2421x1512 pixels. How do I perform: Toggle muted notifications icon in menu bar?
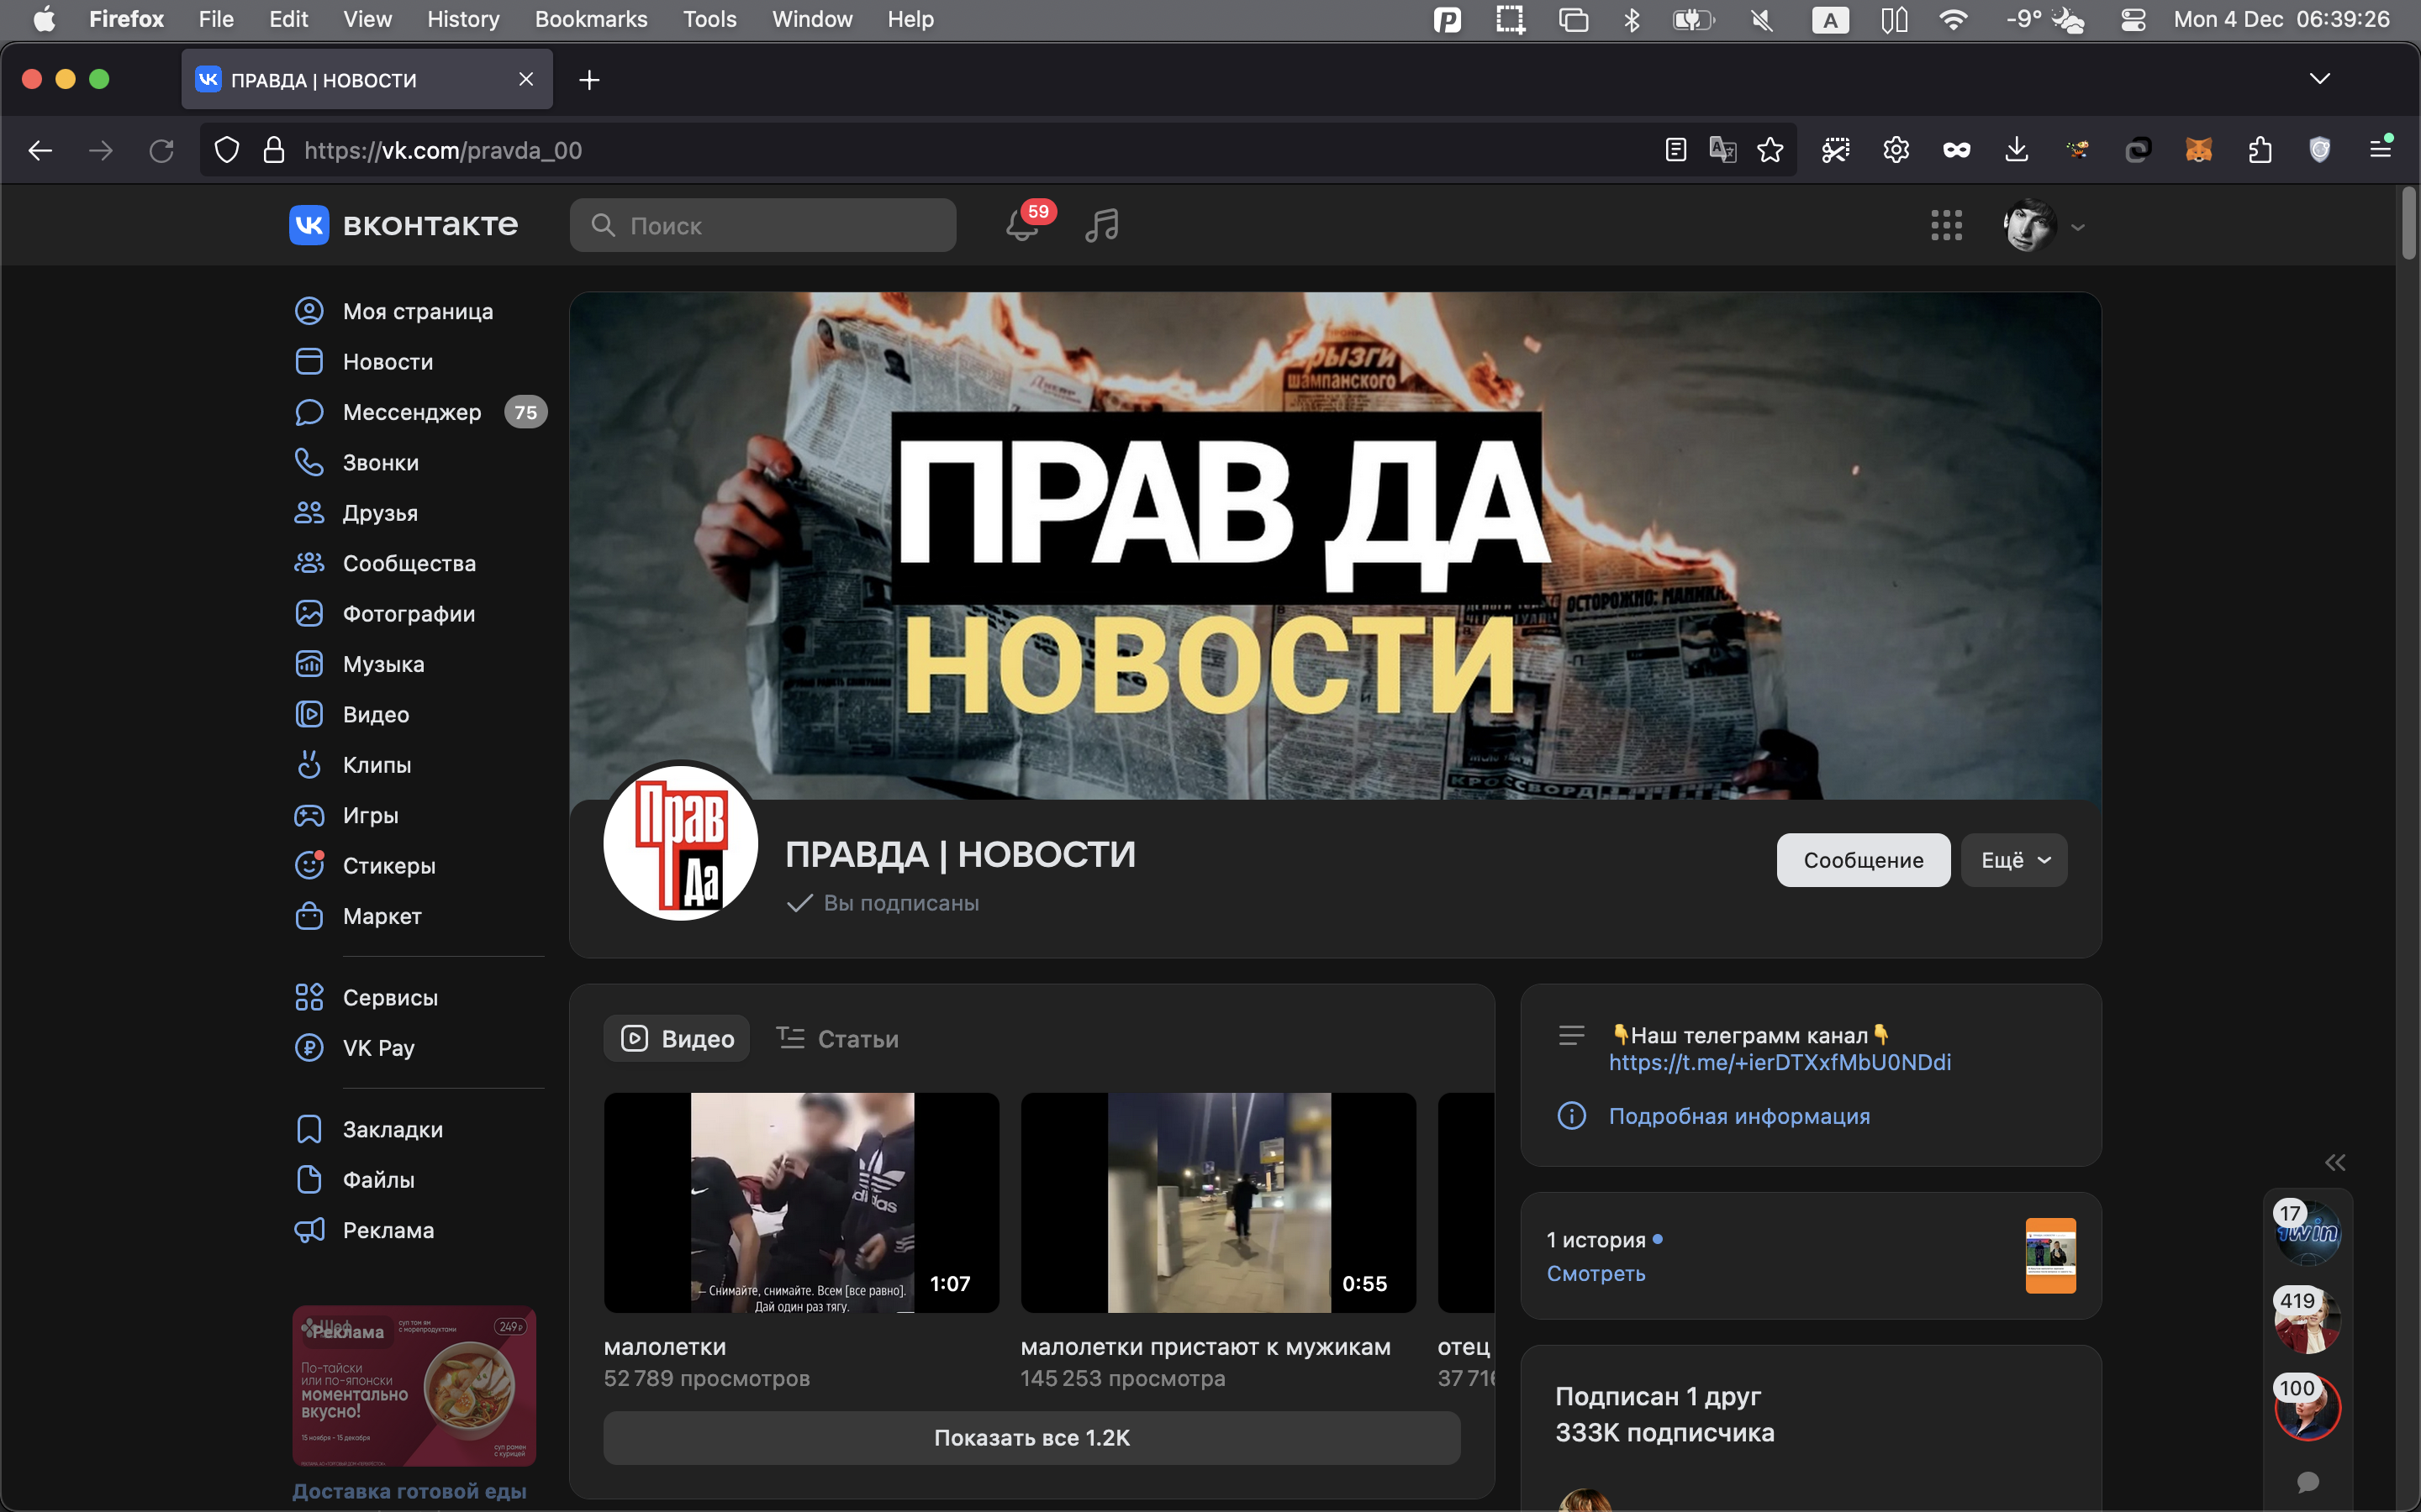point(1762,19)
